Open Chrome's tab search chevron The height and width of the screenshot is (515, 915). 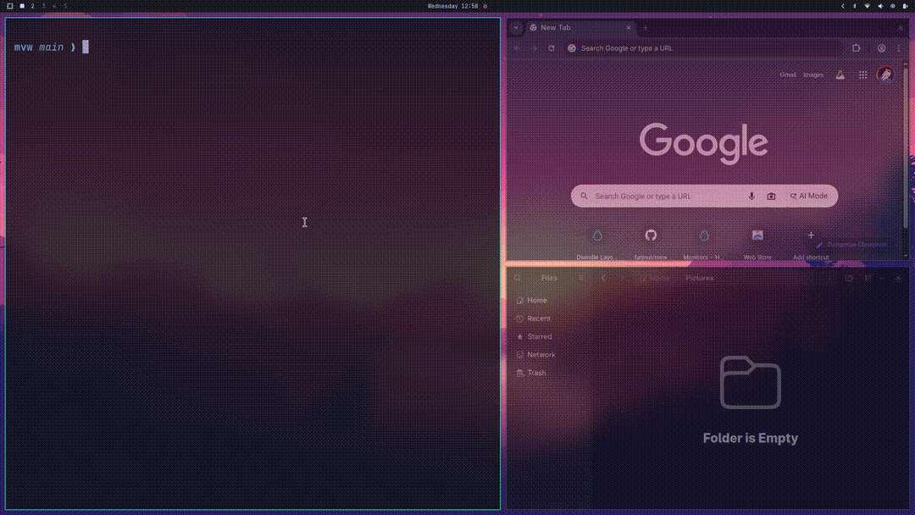tap(515, 27)
